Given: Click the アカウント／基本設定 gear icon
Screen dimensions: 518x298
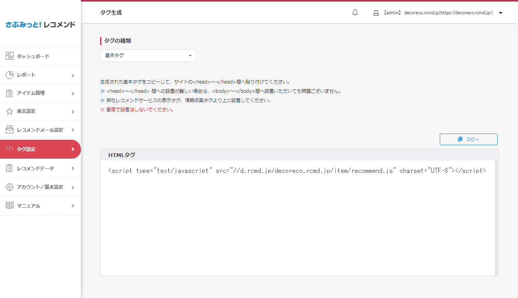Looking at the screenshot, I should pyautogui.click(x=10, y=187).
